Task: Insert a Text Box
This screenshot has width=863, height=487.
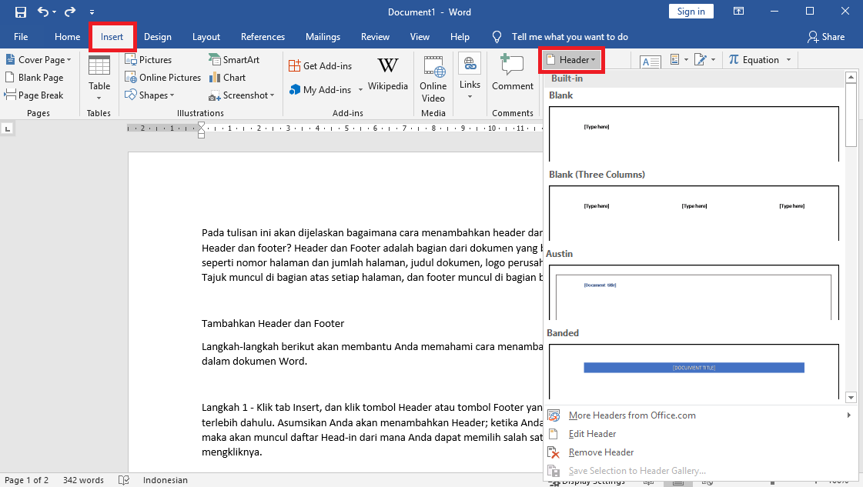Action: coord(650,61)
